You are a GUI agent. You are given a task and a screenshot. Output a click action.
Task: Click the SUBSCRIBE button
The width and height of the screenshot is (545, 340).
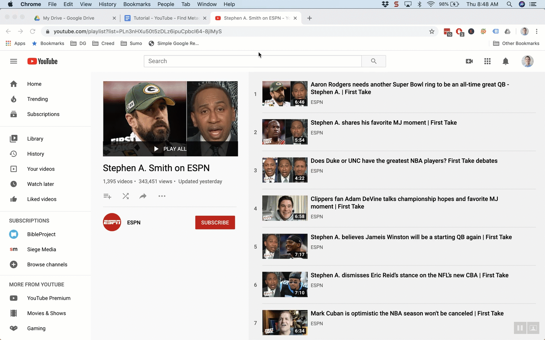[215, 223]
